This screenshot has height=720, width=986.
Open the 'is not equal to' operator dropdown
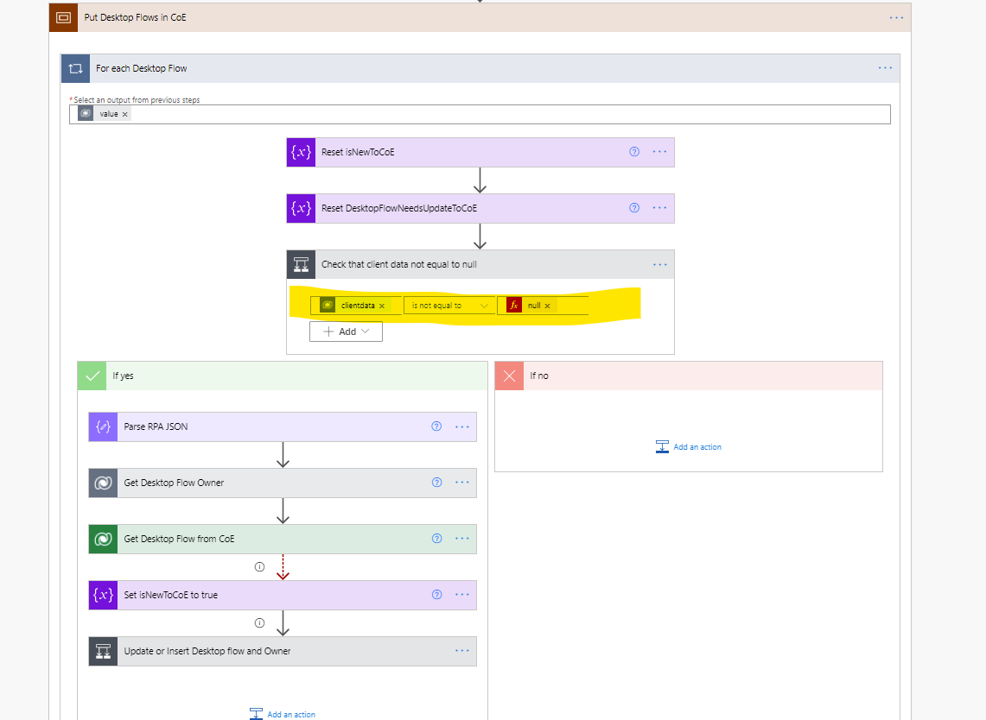click(x=449, y=305)
